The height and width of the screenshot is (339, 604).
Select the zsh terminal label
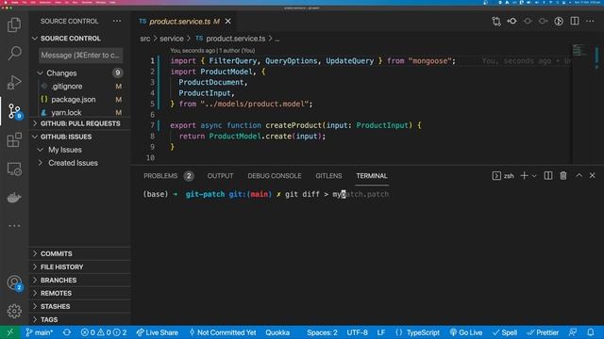click(x=503, y=176)
